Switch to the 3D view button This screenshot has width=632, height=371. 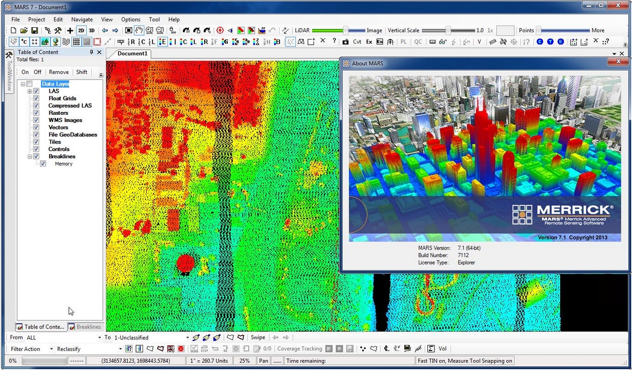pos(92,31)
